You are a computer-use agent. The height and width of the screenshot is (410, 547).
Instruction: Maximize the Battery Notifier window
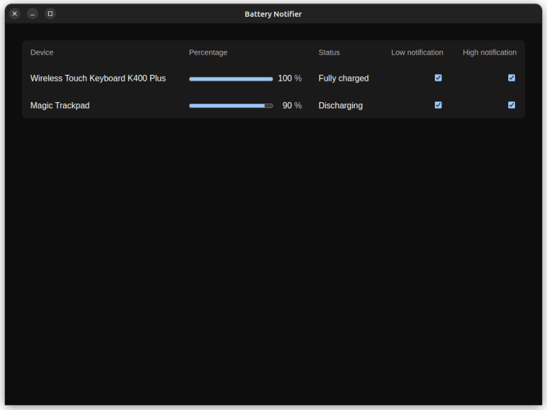pyautogui.click(x=50, y=14)
